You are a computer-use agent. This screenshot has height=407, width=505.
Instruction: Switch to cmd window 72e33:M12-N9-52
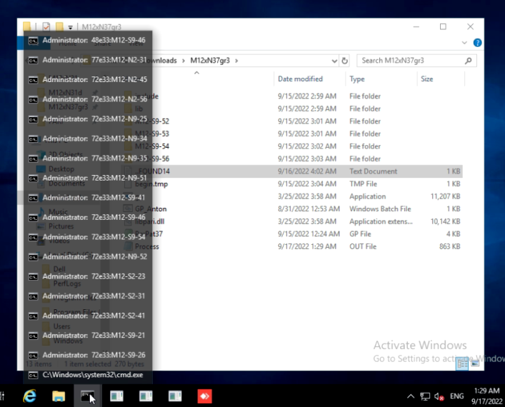pyautogui.click(x=88, y=257)
